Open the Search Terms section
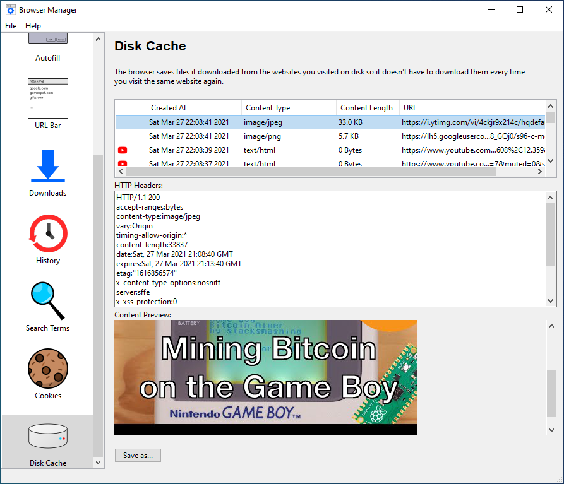The image size is (564, 484). point(48,307)
